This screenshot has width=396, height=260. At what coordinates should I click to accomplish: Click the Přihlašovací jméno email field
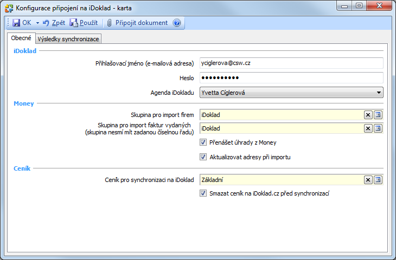tap(291, 63)
